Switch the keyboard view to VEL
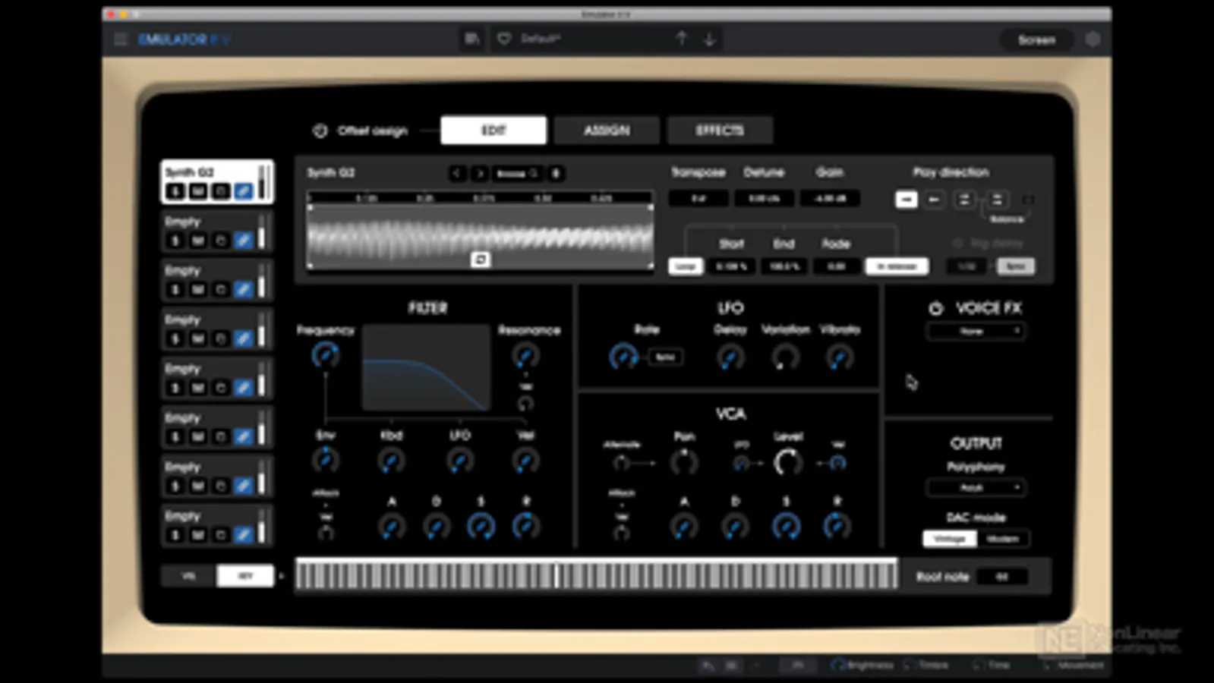Screen dimensions: 1214x683 tap(188, 576)
